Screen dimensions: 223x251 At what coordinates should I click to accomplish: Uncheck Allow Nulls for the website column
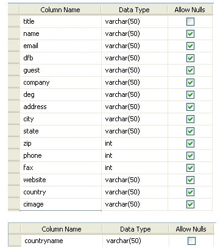point(190,180)
